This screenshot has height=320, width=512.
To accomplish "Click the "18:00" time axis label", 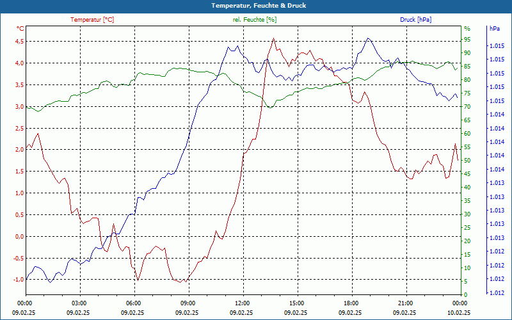I will pyautogui.click(x=351, y=303).
